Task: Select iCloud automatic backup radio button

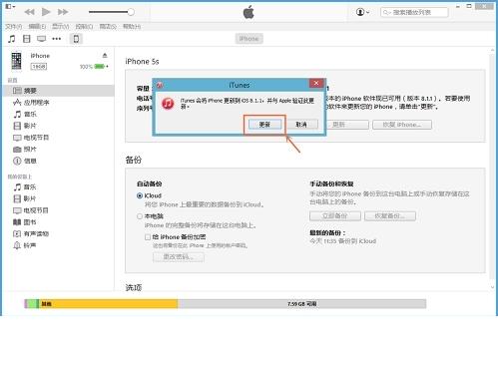Action: point(140,195)
